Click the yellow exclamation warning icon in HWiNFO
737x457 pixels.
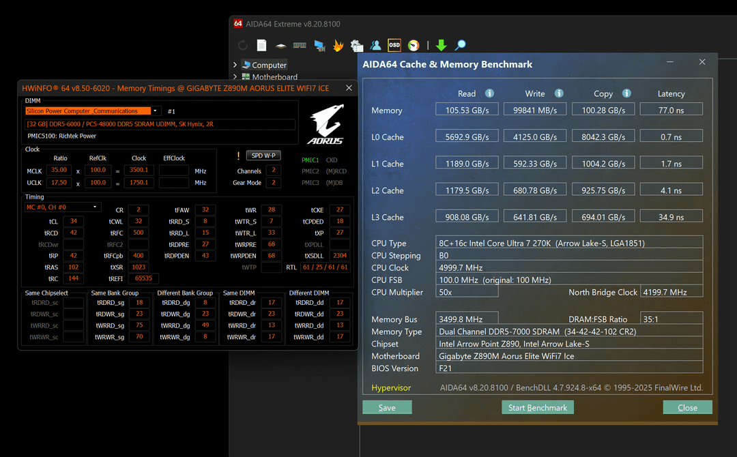coord(238,156)
